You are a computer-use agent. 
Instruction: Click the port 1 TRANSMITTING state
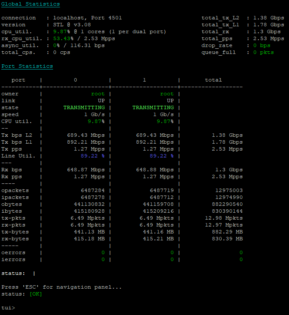point(153,108)
